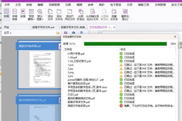182x121 pixels.
Task: Switch to the 编辑 ribbon tab
Action: point(40,5)
